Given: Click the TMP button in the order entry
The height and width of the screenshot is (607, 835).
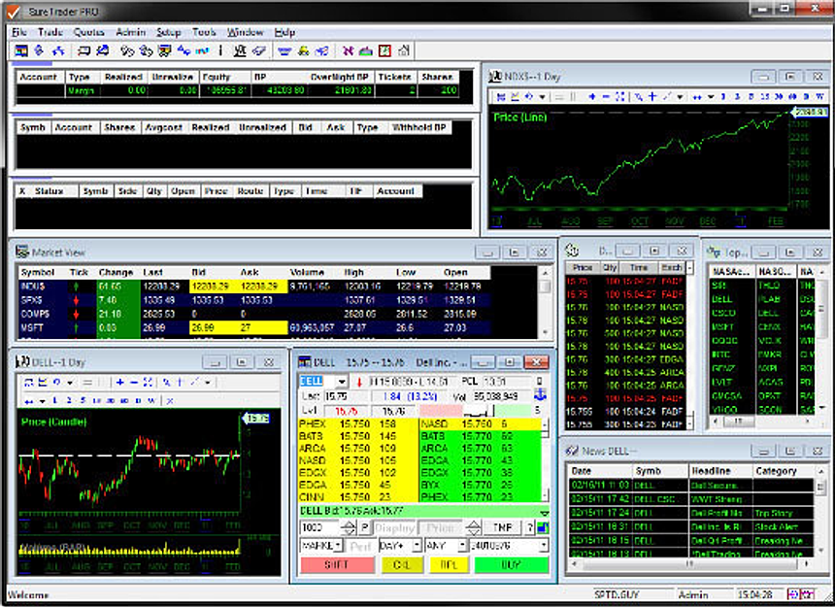Looking at the screenshot, I should point(503,527).
